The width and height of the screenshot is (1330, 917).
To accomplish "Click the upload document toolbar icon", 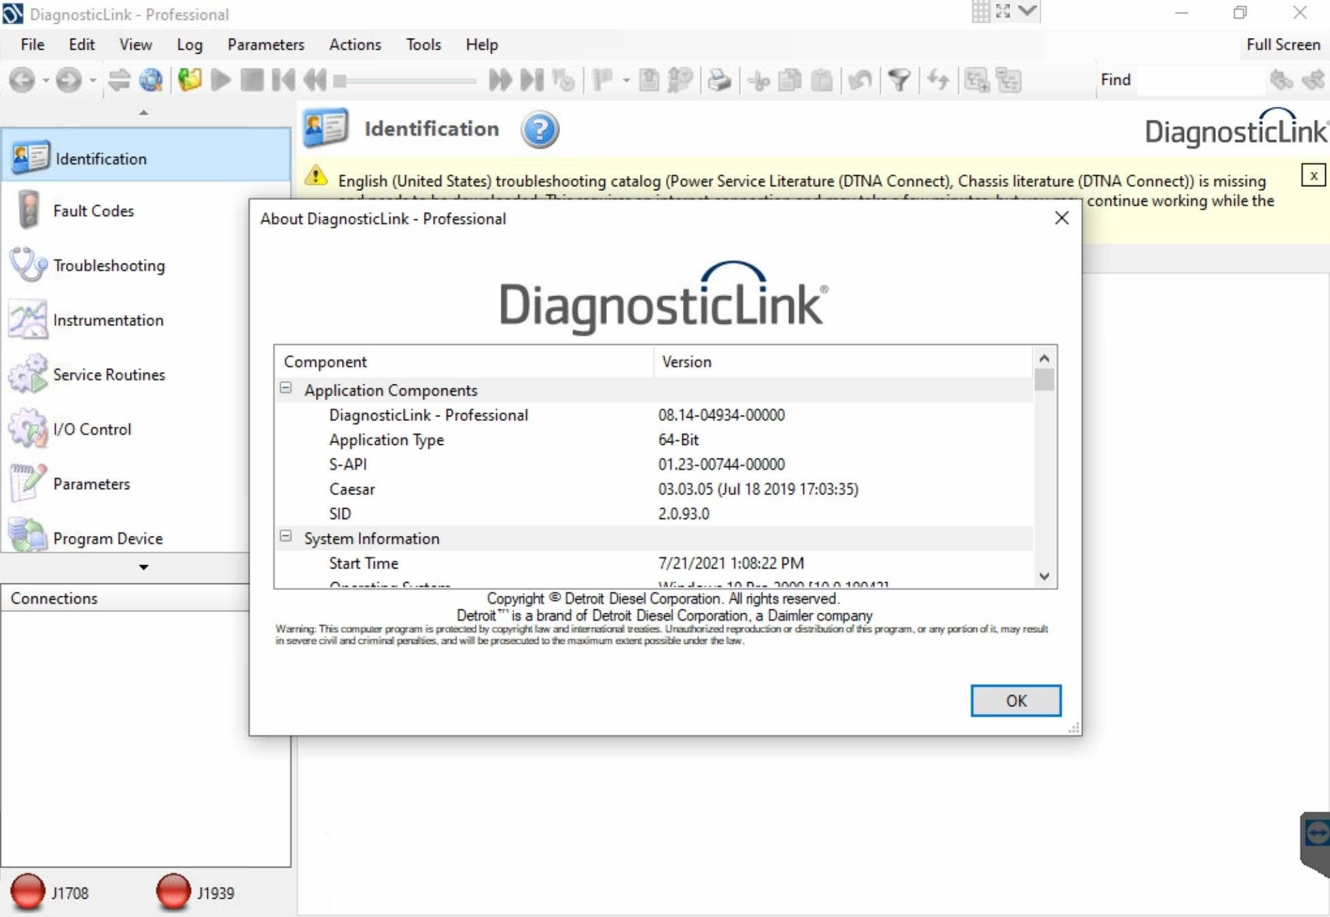I will 649,80.
